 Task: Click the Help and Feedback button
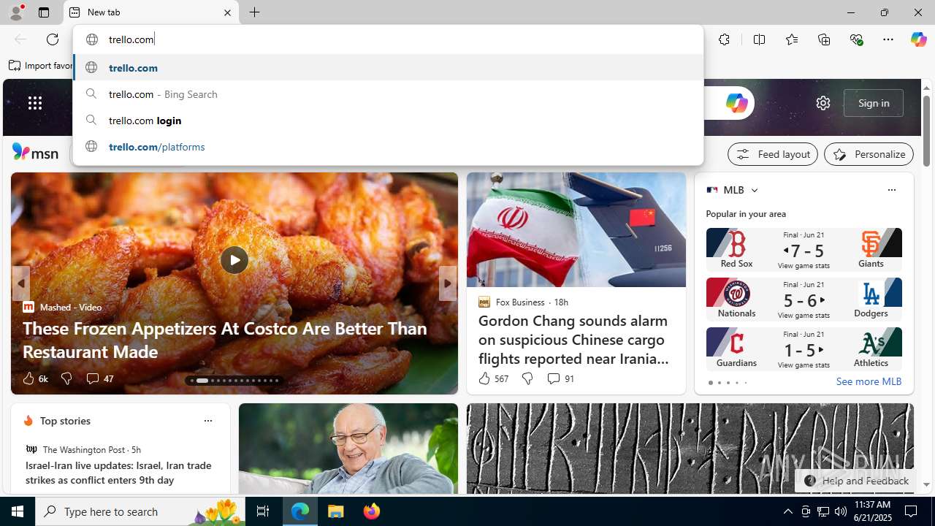tap(856, 481)
